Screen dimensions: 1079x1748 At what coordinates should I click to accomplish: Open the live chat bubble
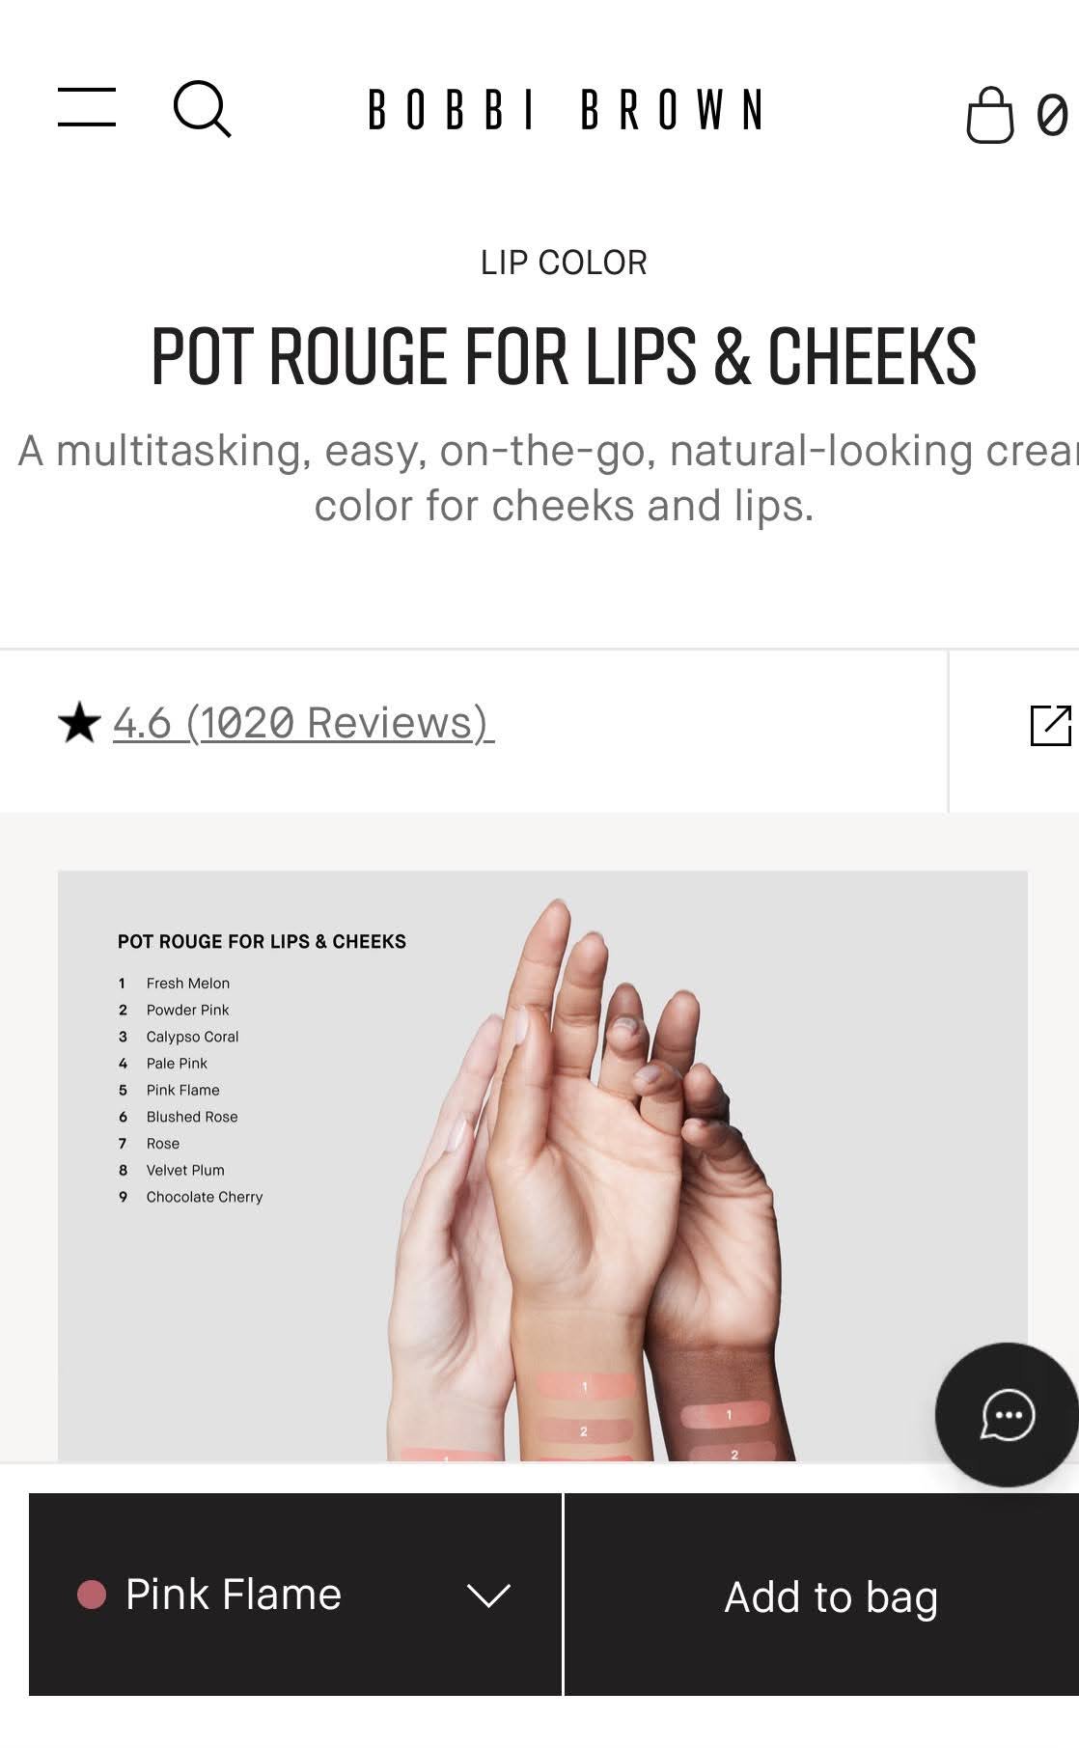tap(1007, 1415)
